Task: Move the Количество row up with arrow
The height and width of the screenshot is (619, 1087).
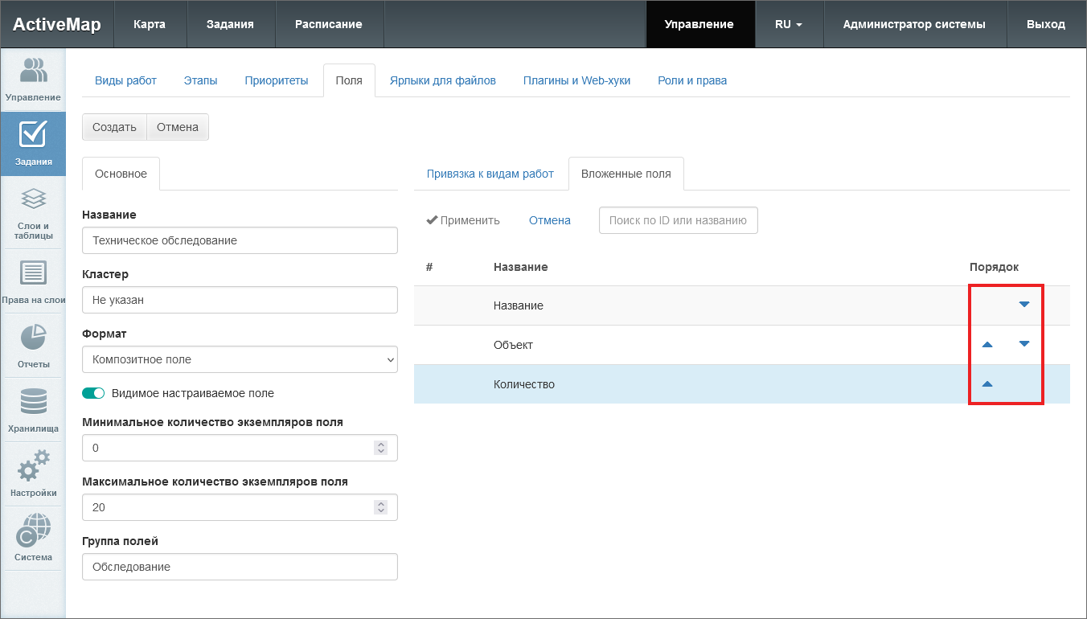Action: (x=987, y=384)
